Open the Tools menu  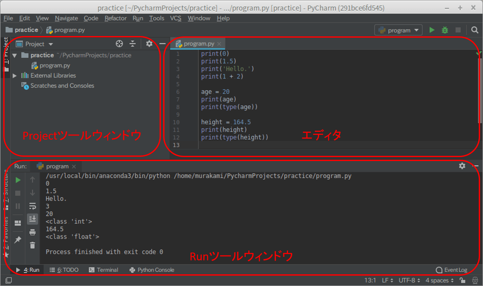(157, 18)
